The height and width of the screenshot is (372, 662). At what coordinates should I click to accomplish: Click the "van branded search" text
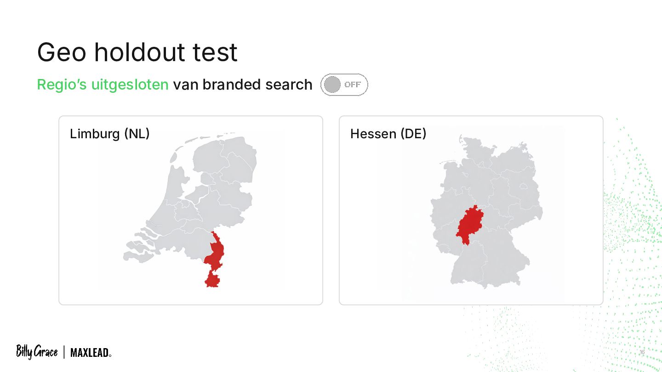click(x=242, y=85)
